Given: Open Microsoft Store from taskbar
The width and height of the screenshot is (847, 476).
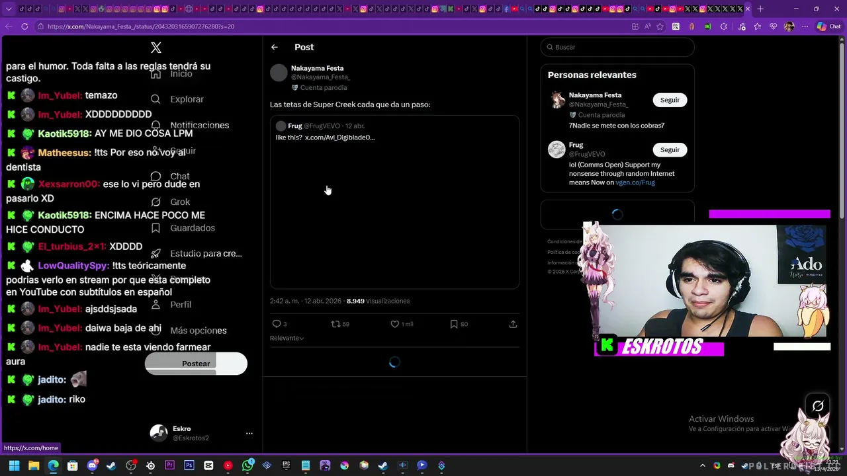Looking at the screenshot, I should 73,465.
